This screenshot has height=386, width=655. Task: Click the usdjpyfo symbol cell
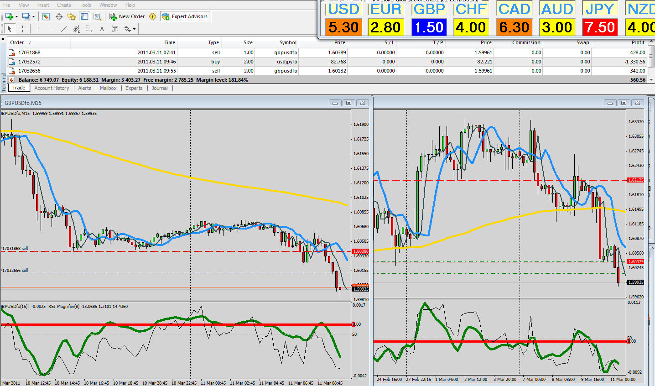tap(287, 62)
